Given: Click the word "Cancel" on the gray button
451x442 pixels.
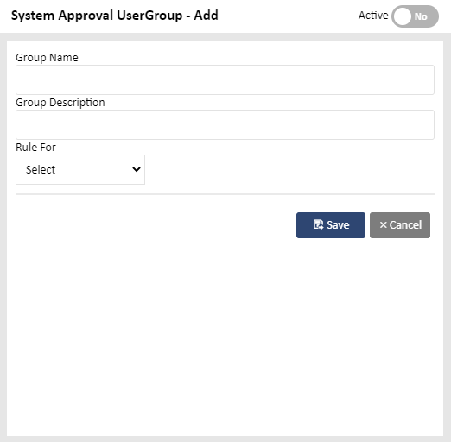Looking at the screenshot, I should 405,224.
